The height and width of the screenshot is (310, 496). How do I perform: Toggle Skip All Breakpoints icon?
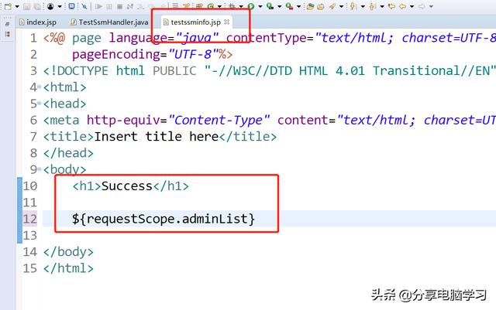pos(84,6)
